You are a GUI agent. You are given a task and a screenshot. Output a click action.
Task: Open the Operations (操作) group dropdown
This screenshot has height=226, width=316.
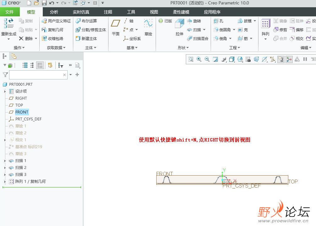click(19, 48)
